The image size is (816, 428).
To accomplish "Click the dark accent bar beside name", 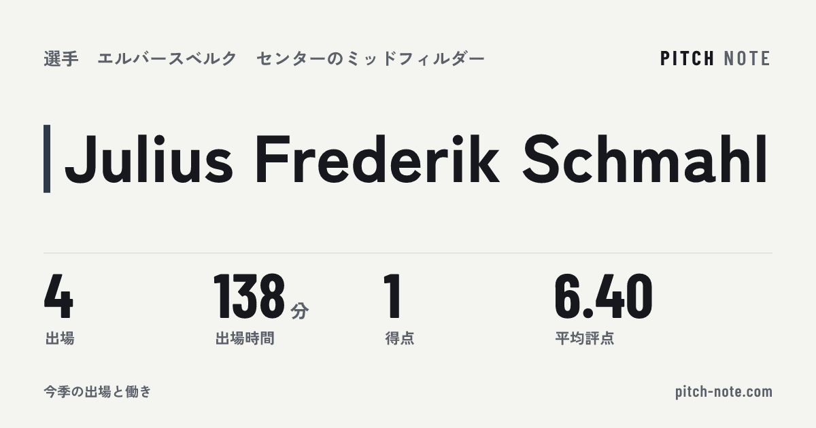I will (47, 159).
